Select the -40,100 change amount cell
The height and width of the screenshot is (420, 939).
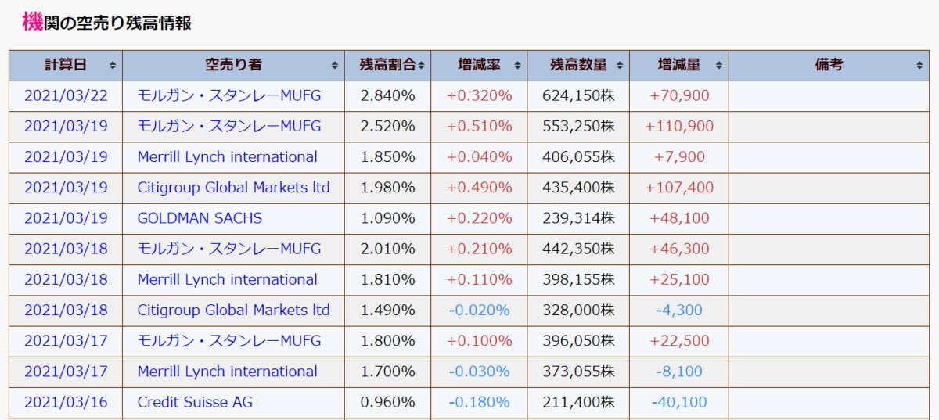click(679, 402)
